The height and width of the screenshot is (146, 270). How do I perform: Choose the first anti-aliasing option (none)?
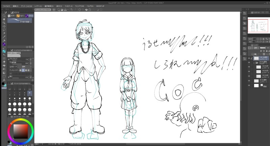coord(21,70)
